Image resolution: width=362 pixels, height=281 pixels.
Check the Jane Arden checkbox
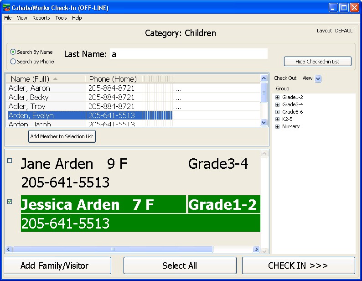click(10, 161)
